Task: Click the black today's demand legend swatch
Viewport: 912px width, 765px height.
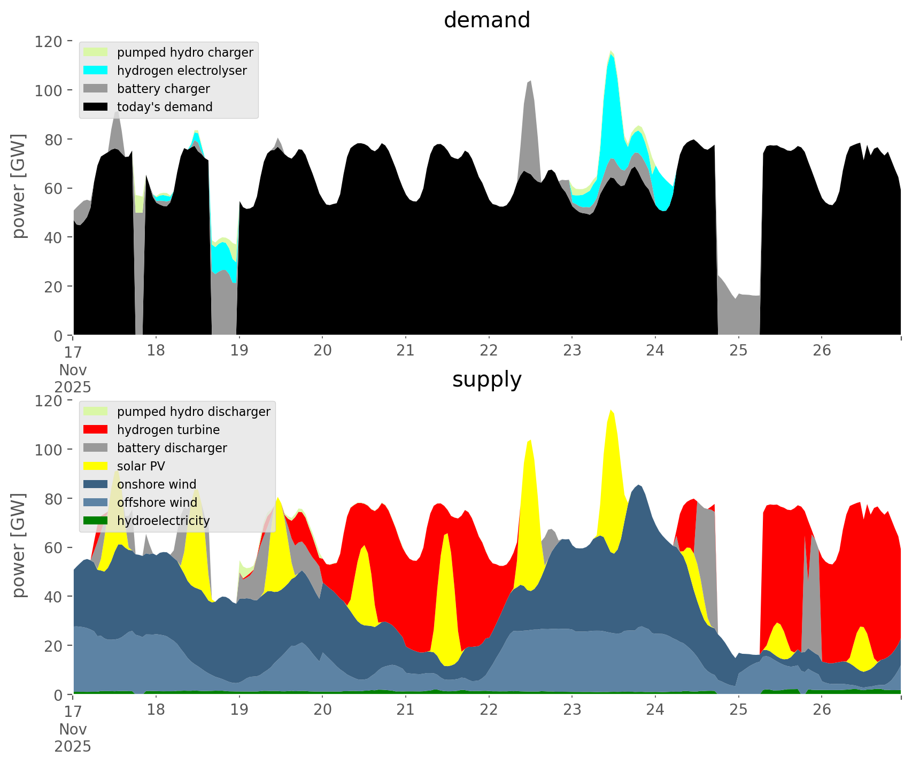Action: point(96,107)
